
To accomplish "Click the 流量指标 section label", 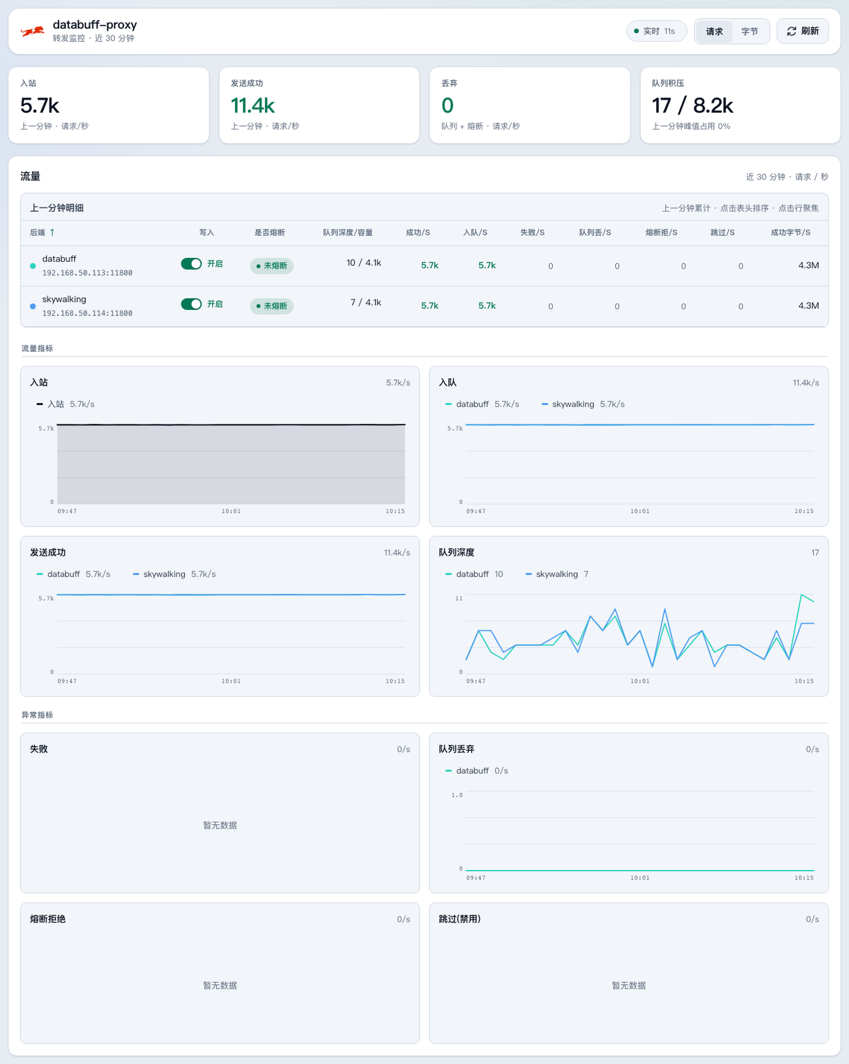I will 37,348.
